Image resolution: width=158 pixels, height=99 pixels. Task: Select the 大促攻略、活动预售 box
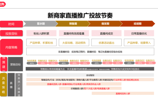pos(74,43)
